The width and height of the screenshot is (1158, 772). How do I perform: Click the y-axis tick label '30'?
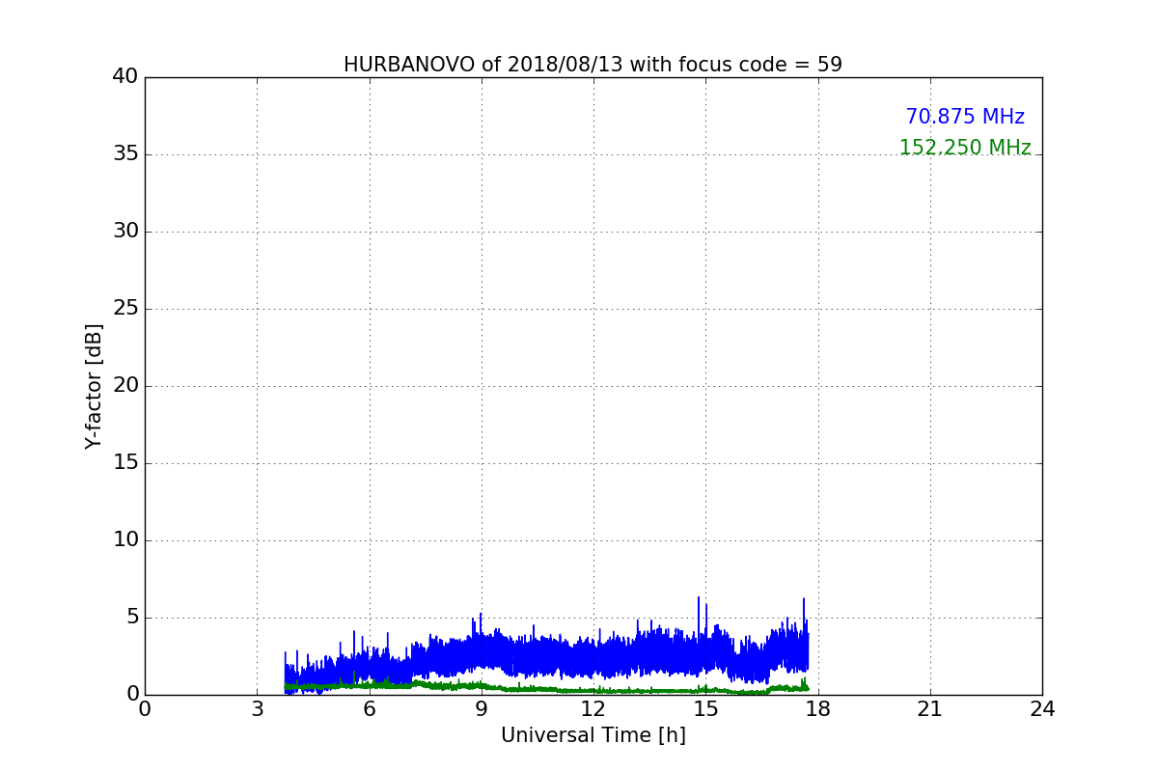tap(125, 232)
